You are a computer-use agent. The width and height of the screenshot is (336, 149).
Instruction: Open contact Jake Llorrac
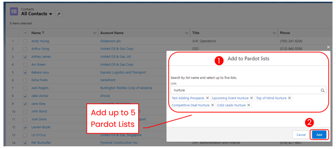pyautogui.click(x=40, y=96)
